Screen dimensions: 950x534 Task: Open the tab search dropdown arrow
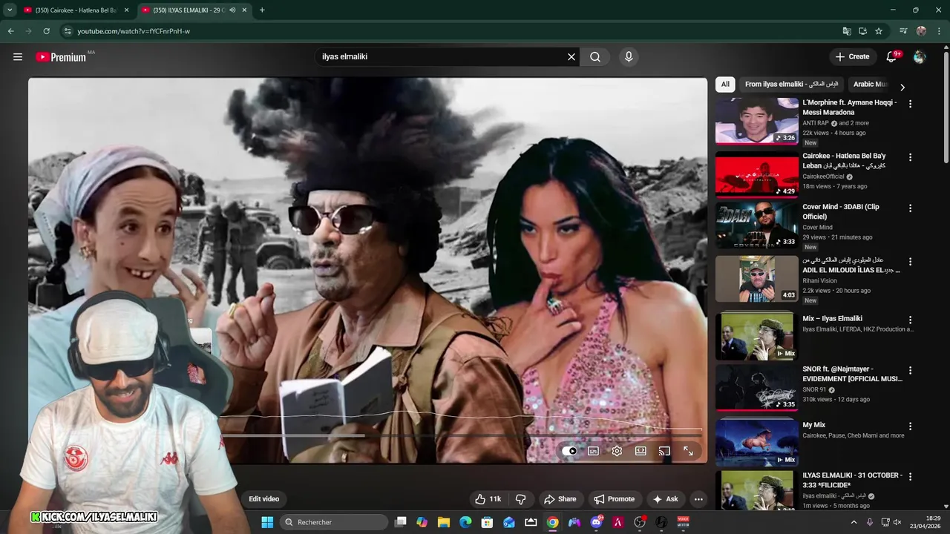[10, 10]
